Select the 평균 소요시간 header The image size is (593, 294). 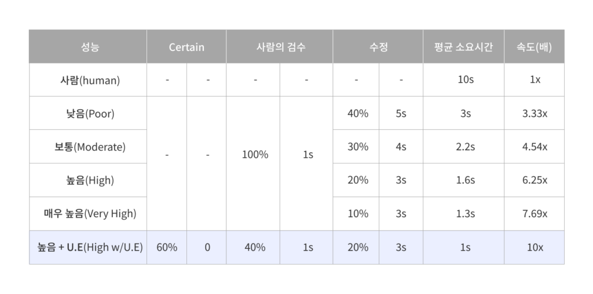(463, 47)
